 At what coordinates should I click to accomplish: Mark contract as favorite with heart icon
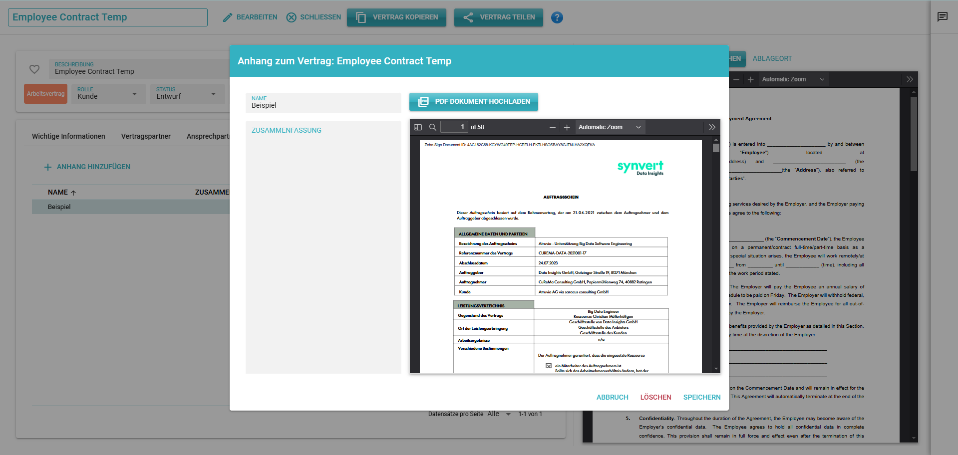34,69
